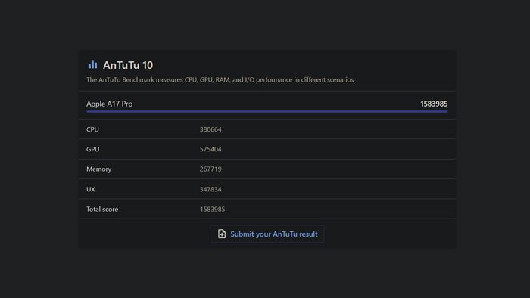Click the AnTuTu 10 heading
530x298 pixels.
pyautogui.click(x=128, y=65)
